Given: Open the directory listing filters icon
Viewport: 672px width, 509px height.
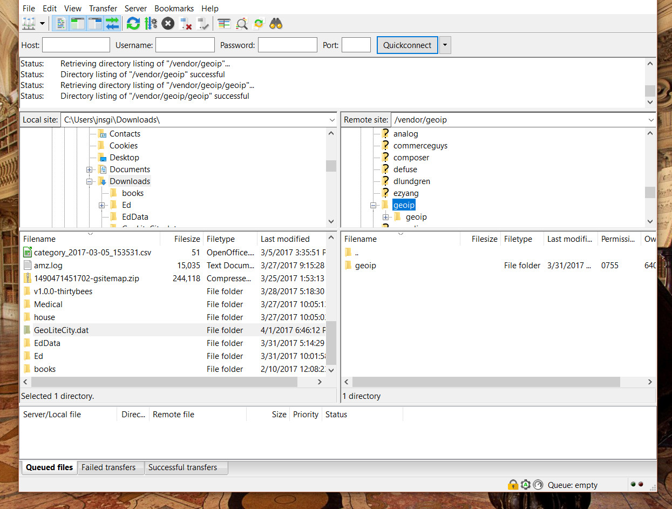Looking at the screenshot, I should [x=224, y=24].
